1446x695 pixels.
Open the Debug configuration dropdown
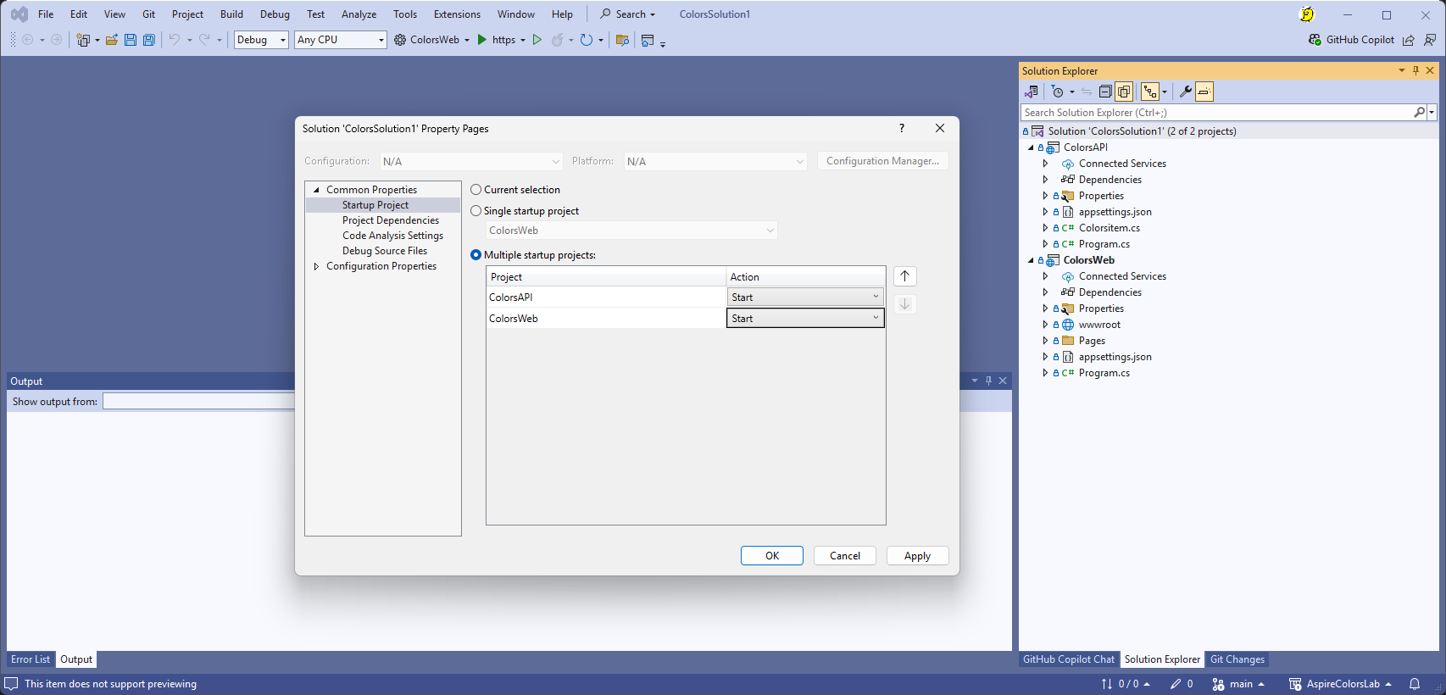click(x=261, y=40)
